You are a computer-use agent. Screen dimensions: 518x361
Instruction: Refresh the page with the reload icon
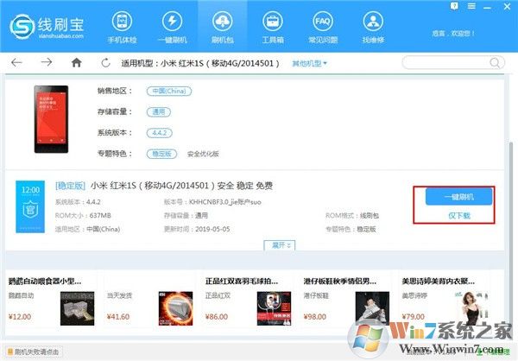tap(105, 62)
